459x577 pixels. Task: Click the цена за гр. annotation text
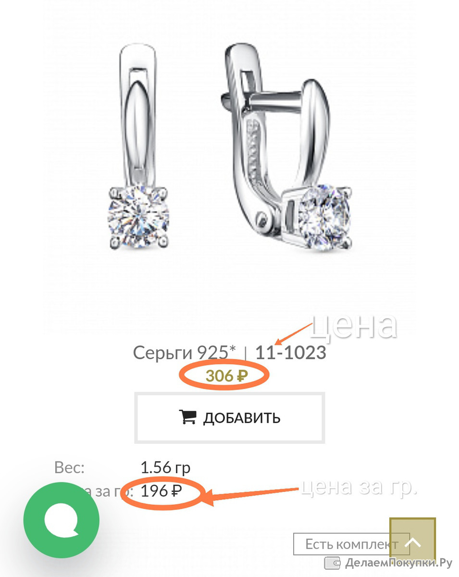coord(359,487)
